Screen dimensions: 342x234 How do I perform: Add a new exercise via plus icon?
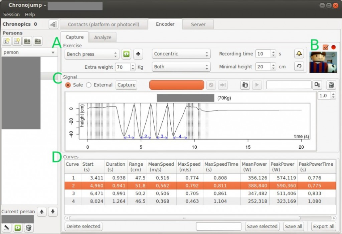pyautogui.click(x=138, y=54)
